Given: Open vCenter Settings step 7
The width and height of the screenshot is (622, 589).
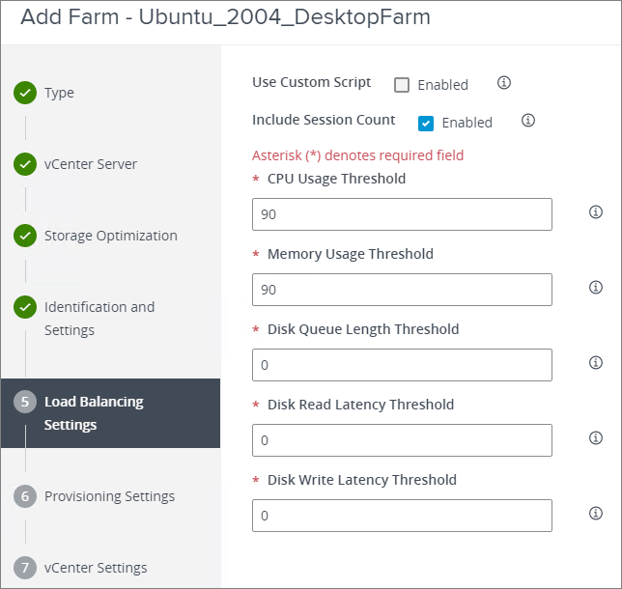Looking at the screenshot, I should click(95, 568).
